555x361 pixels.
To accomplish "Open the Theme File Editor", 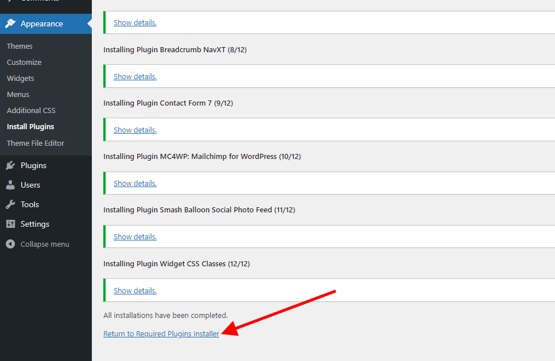I will 36,143.
